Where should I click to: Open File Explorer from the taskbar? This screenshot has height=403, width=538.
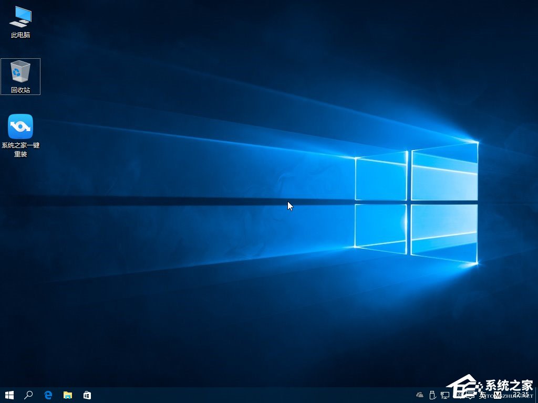(67, 395)
